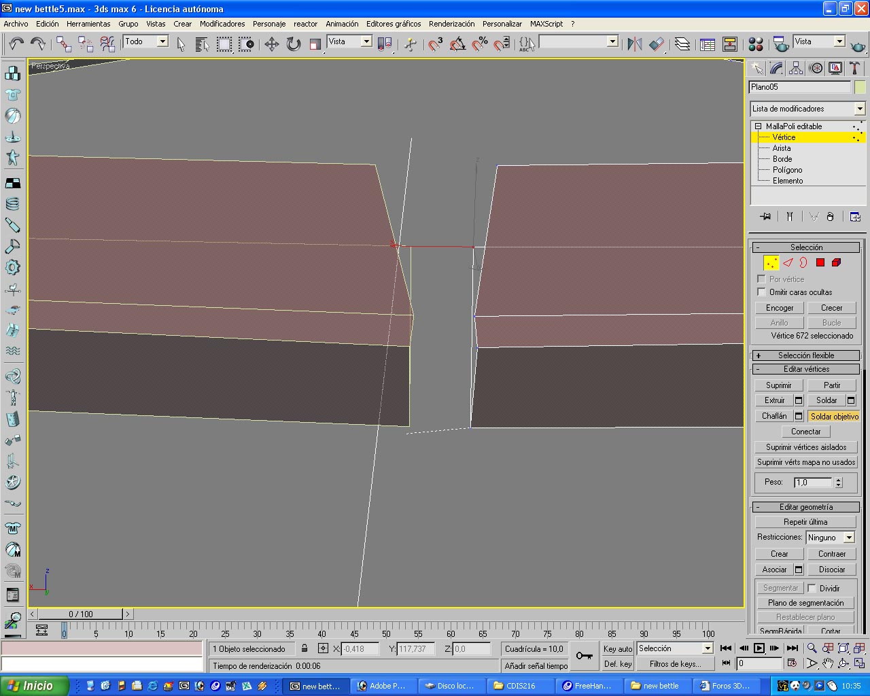Image resolution: width=870 pixels, height=696 pixels.
Task: Click the Quick Render teapot icon
Action: tap(858, 44)
